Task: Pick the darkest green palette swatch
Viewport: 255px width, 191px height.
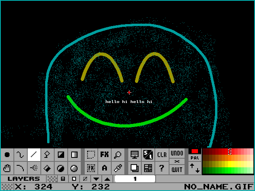Action: click(204, 170)
